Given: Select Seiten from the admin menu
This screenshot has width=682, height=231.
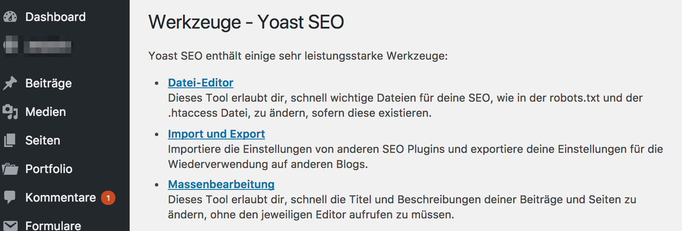Looking at the screenshot, I should pyautogui.click(x=43, y=140).
